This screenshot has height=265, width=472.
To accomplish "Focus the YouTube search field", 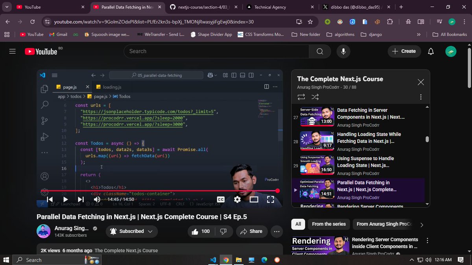I will (216, 51).
